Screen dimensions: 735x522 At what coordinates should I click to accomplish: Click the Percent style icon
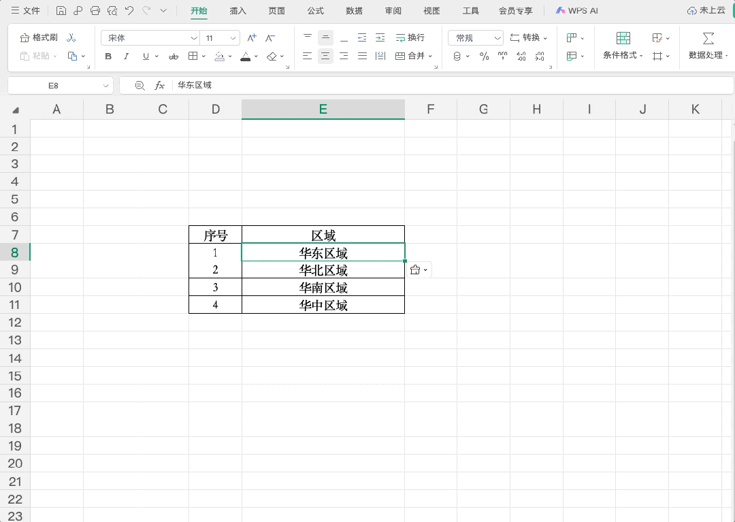(x=485, y=56)
